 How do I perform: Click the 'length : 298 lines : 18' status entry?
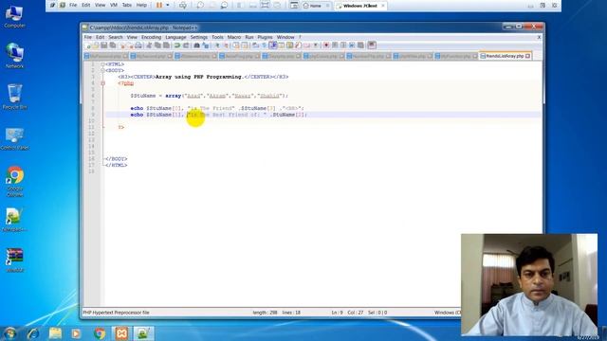tap(276, 313)
